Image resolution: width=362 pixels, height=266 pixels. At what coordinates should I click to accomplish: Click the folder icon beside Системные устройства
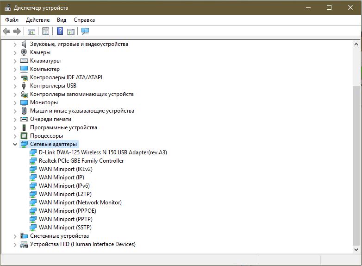click(x=24, y=236)
